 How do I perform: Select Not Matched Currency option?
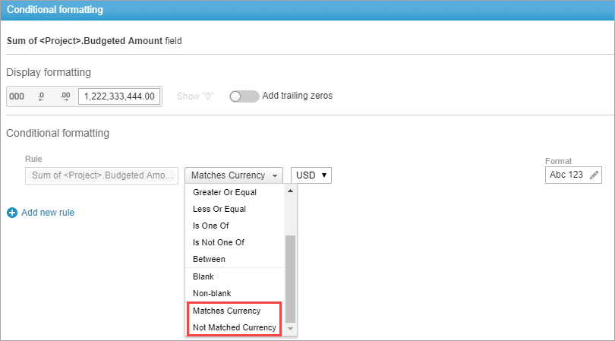point(235,327)
